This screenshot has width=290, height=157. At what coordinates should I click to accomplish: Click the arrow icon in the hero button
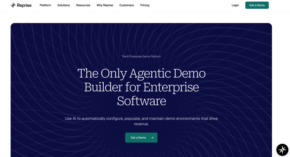(x=152, y=138)
